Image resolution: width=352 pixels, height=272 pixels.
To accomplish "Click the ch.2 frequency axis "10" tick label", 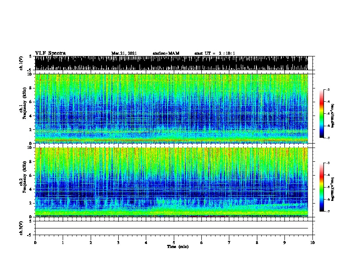I will (29, 148).
